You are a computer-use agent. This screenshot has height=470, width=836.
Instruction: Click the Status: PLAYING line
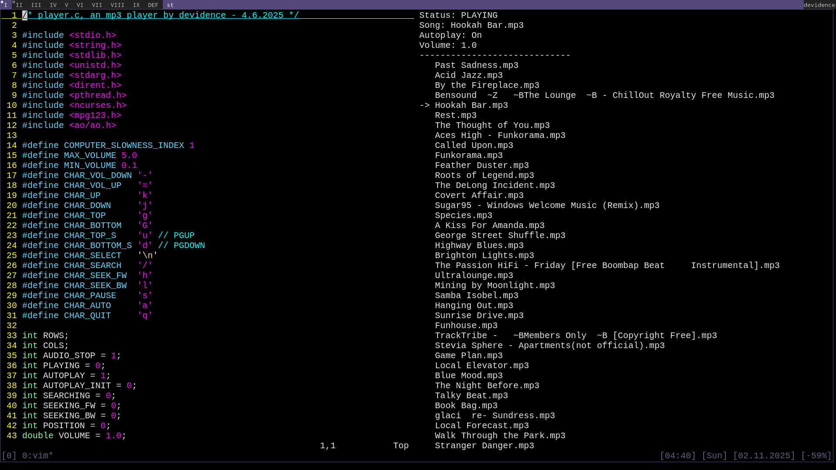tap(458, 15)
